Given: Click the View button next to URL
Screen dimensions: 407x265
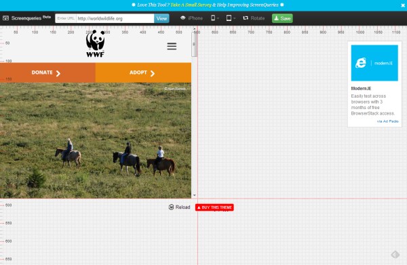Looking at the screenshot, I should [x=161, y=18].
